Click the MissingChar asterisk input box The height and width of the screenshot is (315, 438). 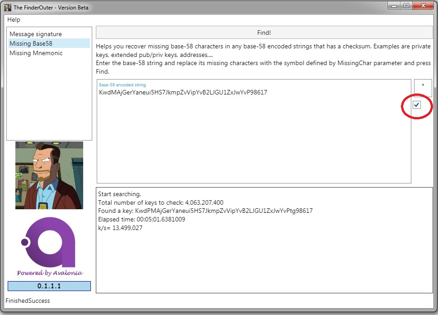coord(423,88)
